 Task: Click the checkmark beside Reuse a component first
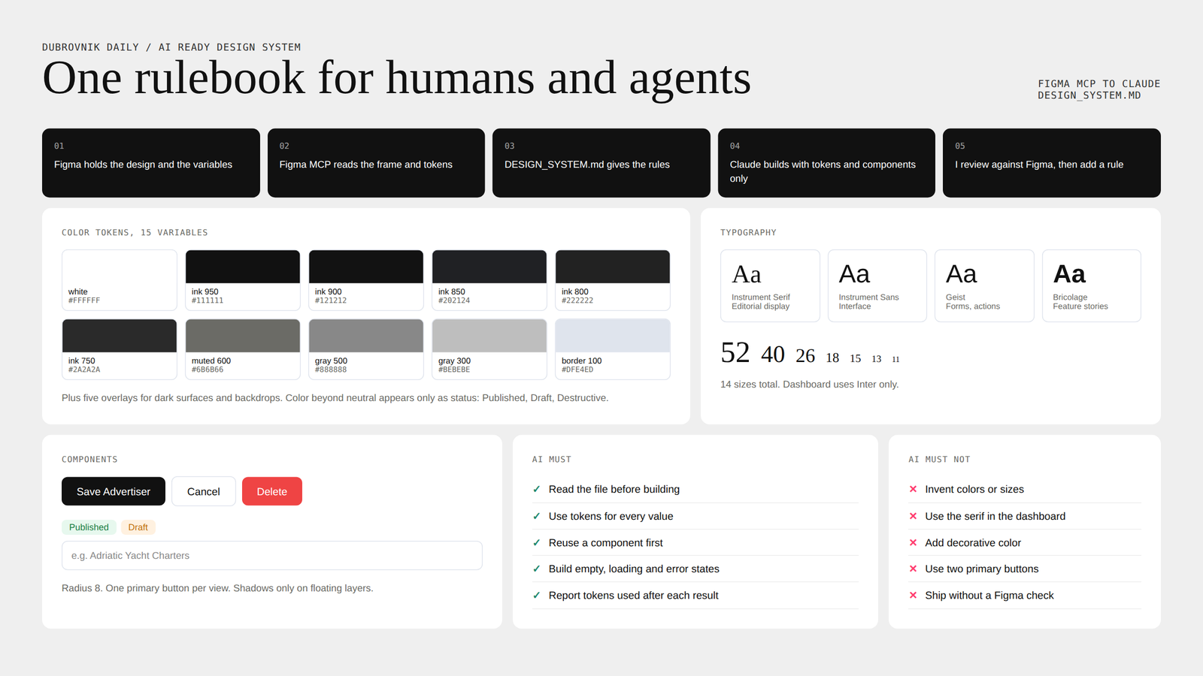(537, 543)
